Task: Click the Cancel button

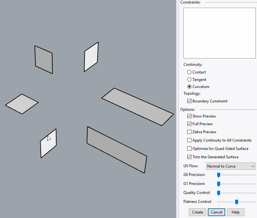Action: click(x=216, y=212)
